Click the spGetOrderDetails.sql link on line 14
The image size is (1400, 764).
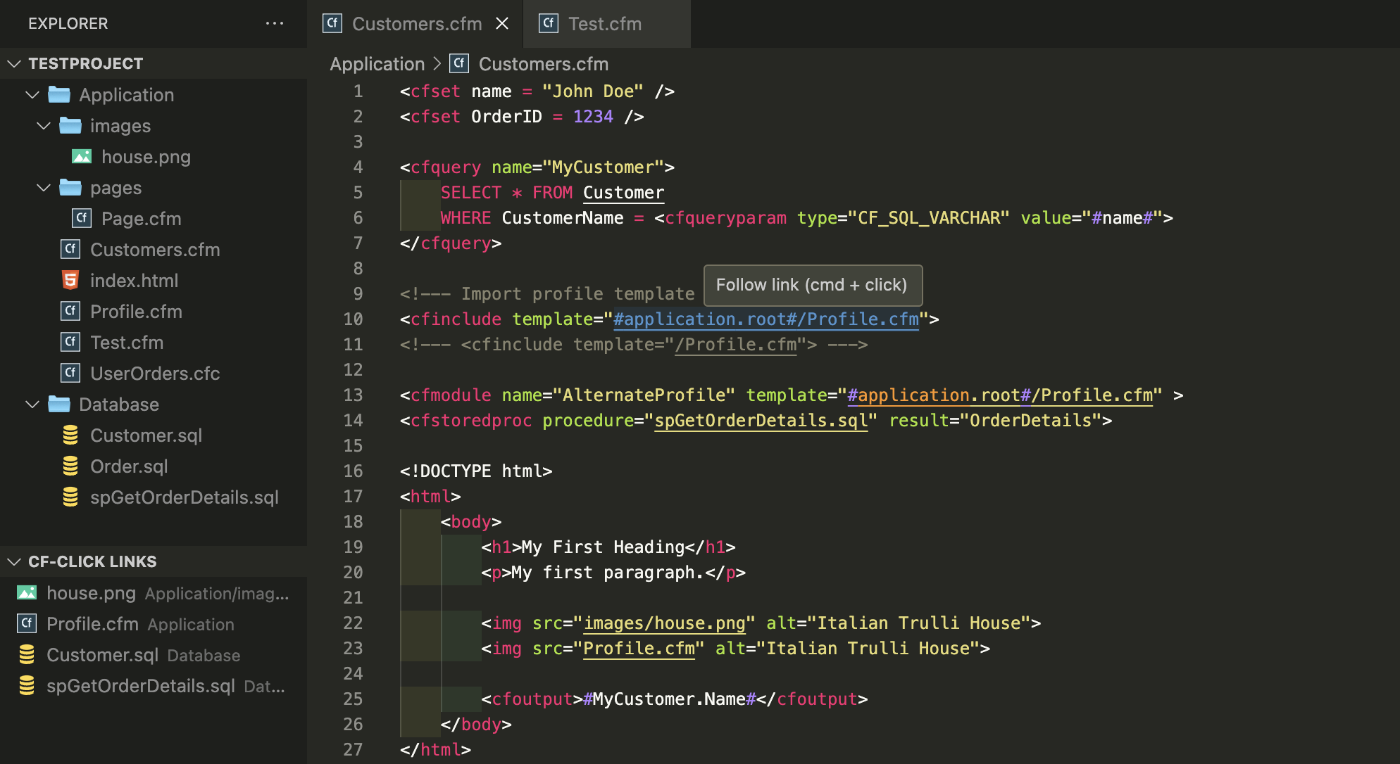tap(762, 421)
